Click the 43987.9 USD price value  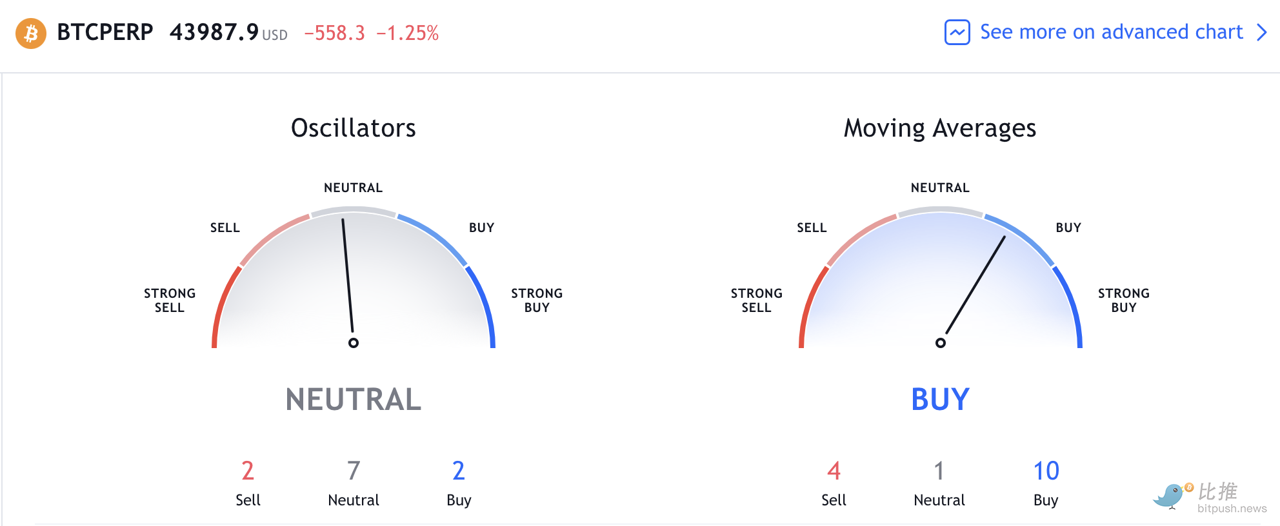tap(228, 32)
